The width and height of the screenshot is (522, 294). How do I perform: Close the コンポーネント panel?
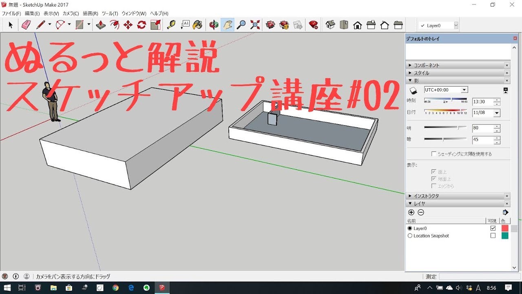(507, 65)
